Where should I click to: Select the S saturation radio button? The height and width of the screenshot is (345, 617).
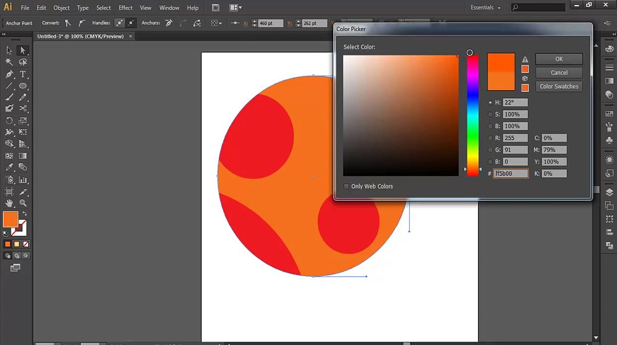tap(490, 115)
